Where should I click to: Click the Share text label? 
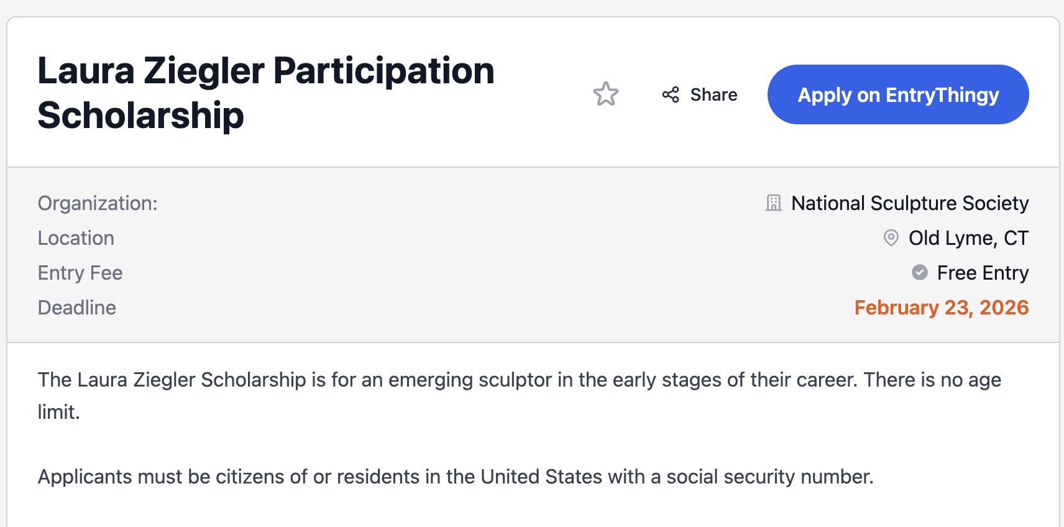click(x=713, y=94)
